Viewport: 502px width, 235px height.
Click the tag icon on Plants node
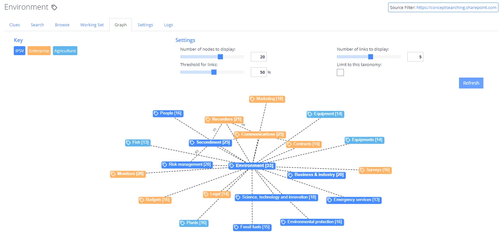(183, 223)
